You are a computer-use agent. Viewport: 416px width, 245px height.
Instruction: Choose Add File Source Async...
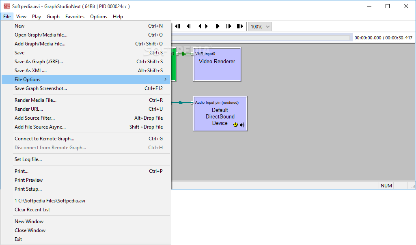click(86, 127)
